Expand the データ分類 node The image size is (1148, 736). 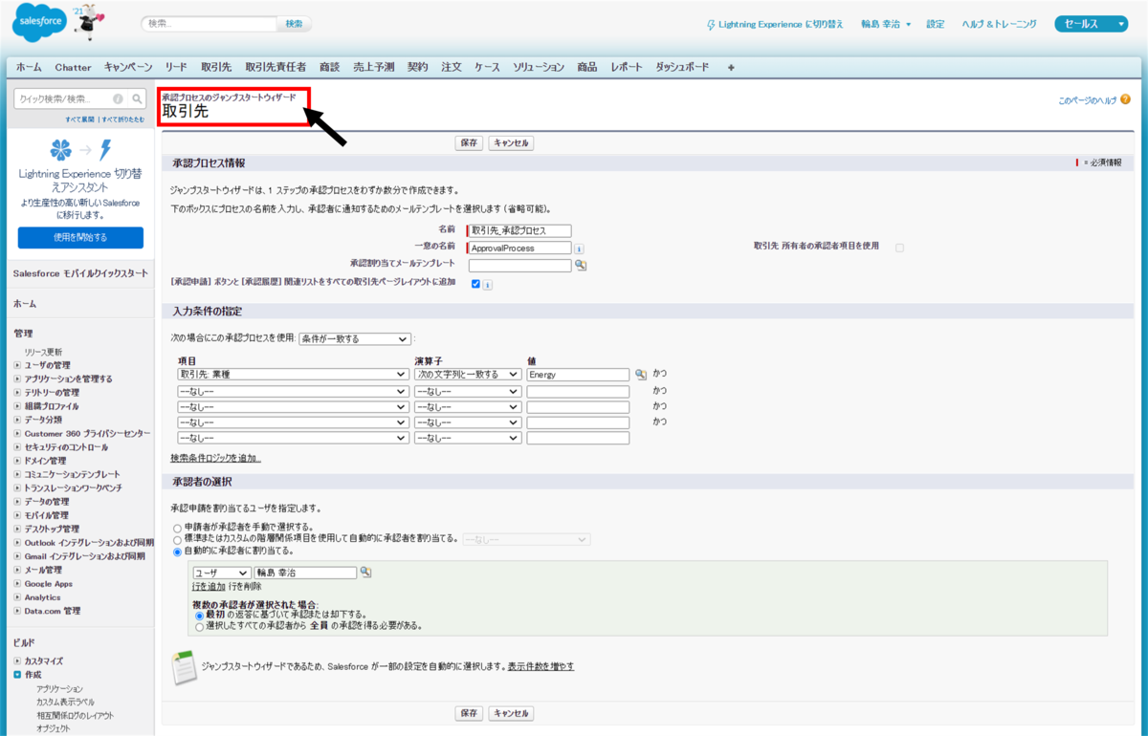17,420
